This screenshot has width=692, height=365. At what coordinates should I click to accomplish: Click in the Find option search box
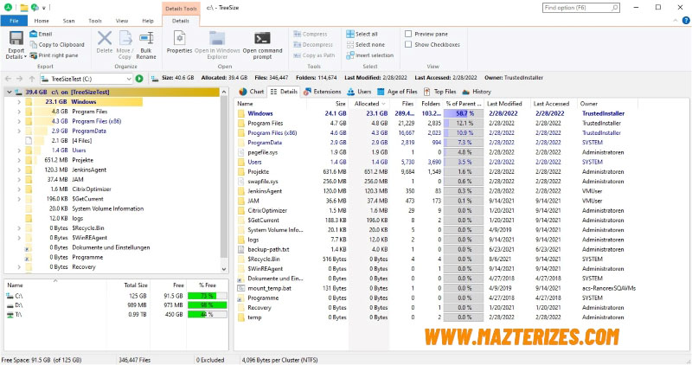pyautogui.click(x=580, y=8)
